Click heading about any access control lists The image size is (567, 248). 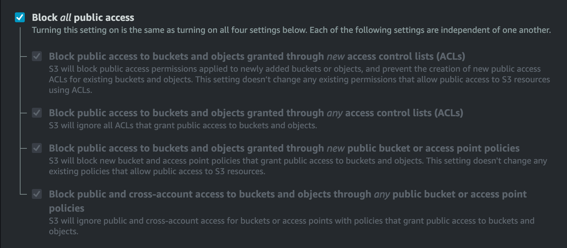pyautogui.click(x=256, y=113)
